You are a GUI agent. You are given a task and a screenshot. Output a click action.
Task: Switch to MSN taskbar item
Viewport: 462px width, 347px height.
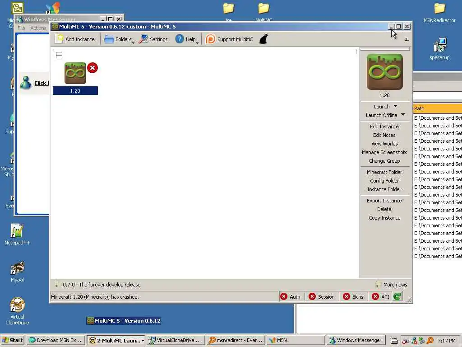click(296, 340)
